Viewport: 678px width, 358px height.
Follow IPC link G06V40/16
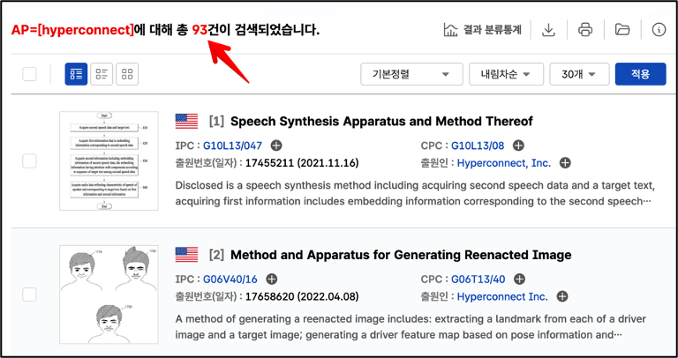point(230,280)
